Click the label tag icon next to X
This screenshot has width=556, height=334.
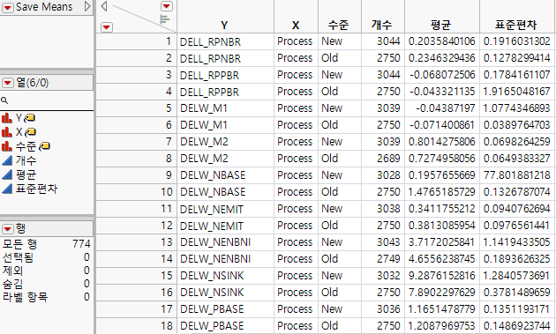(x=31, y=132)
